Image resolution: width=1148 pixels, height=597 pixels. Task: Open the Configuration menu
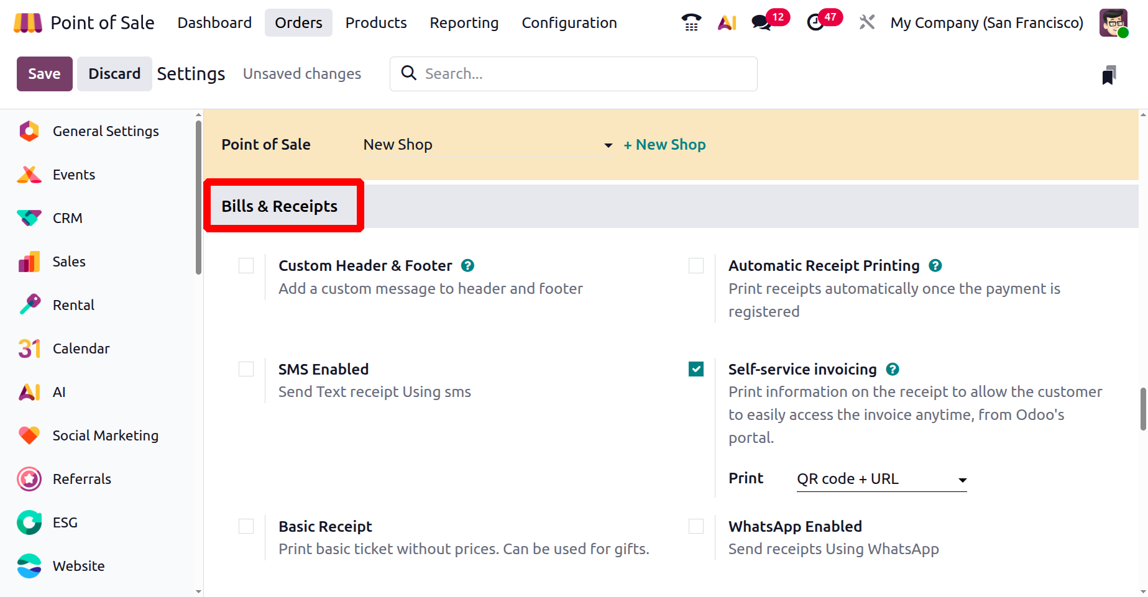pyautogui.click(x=569, y=23)
